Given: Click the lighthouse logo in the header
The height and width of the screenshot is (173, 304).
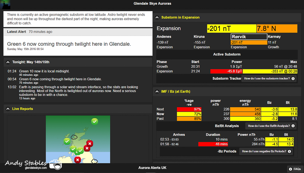Looking at the screenshot, I should 5,5.
